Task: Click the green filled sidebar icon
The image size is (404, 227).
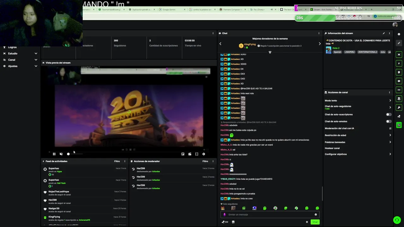Action: pyautogui.click(x=399, y=125)
